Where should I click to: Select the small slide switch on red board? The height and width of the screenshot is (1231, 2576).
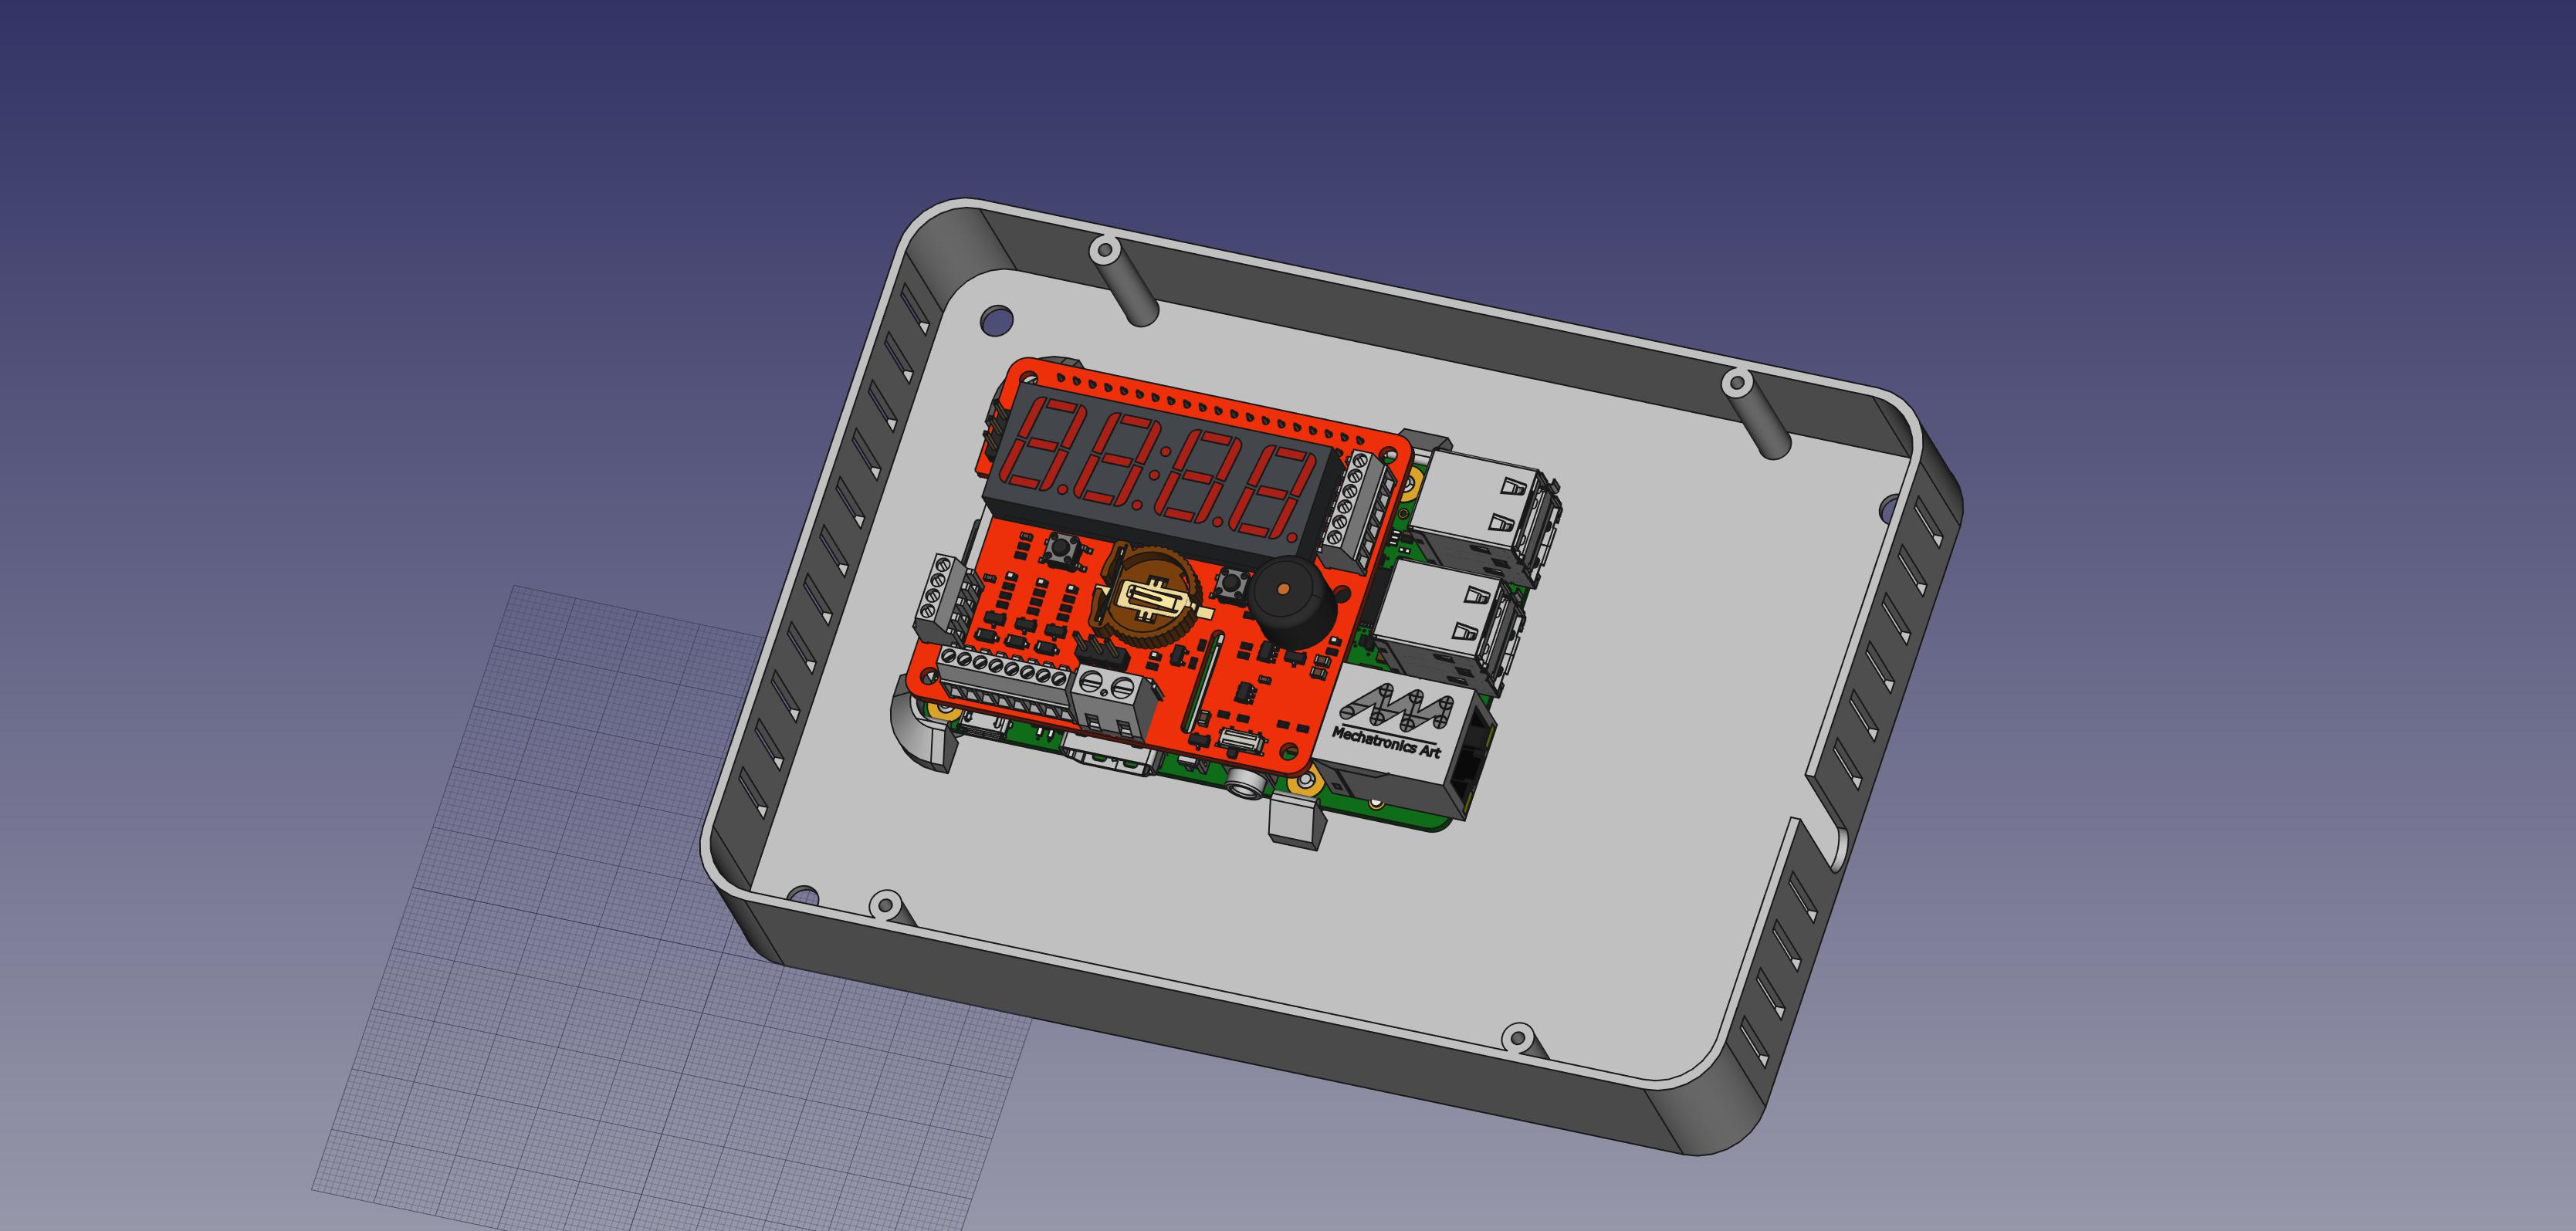pyautogui.click(x=1241, y=741)
